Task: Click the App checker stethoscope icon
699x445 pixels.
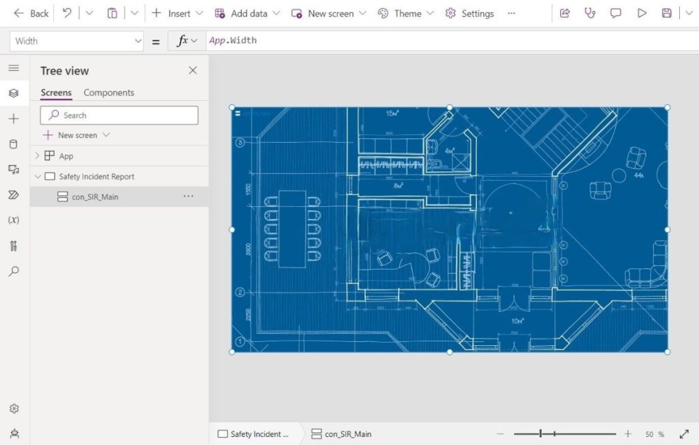Action: click(x=590, y=14)
